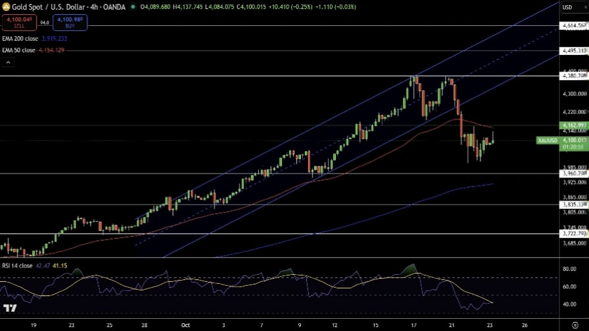589x331 pixels.
Task: Click the gold symbol icon beside the title
Action: pos(6,6)
